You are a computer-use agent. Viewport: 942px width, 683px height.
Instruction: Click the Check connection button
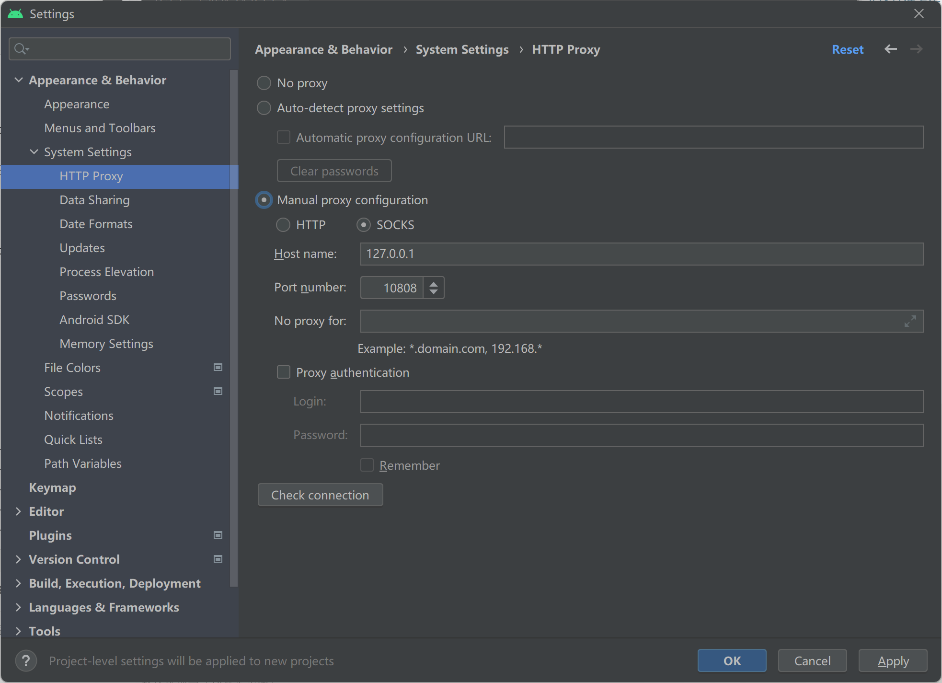(x=320, y=495)
